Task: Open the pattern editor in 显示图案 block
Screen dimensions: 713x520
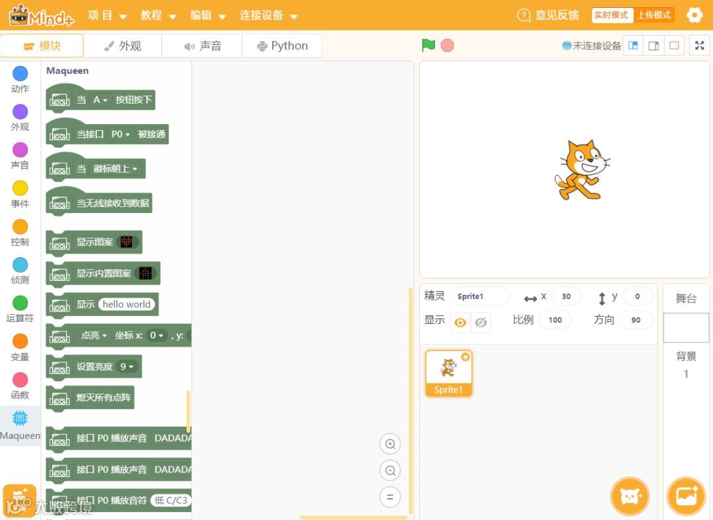Action: click(x=126, y=242)
